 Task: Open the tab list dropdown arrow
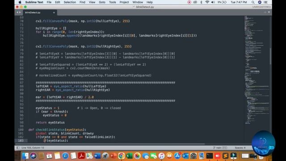point(269,12)
